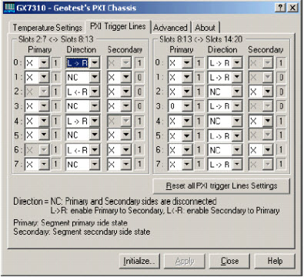This screenshot has height=277, width=304.
Task: Open line 5 Primary dropdown in Slots 2:7 group
Action: coord(37,135)
